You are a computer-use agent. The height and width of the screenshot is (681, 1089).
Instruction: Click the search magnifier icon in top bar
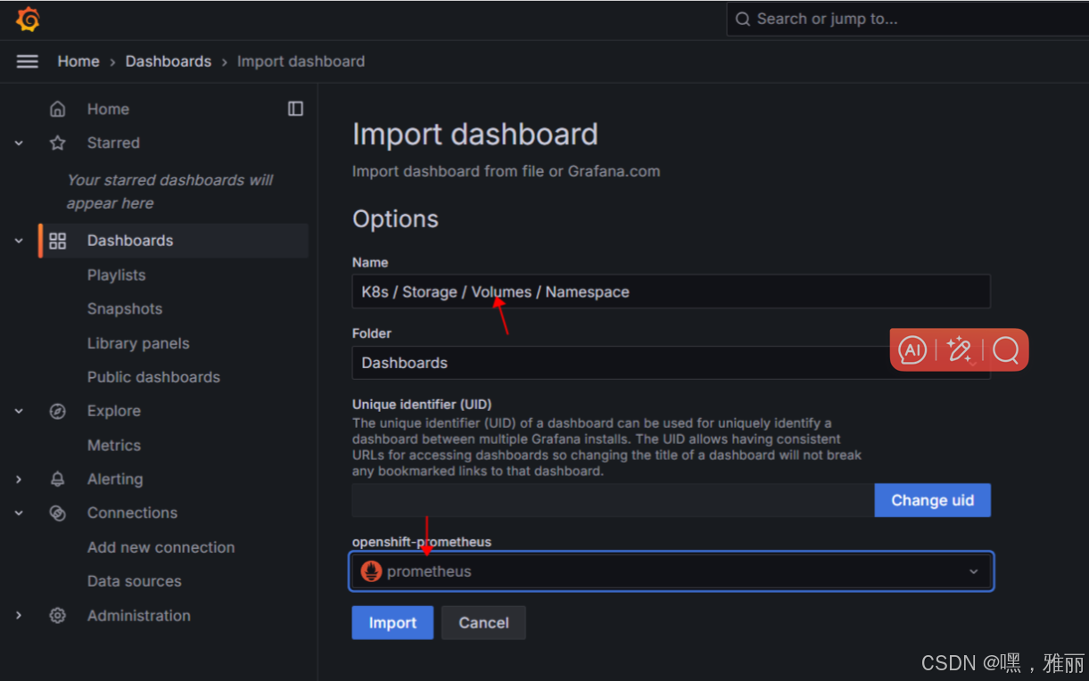(x=743, y=19)
